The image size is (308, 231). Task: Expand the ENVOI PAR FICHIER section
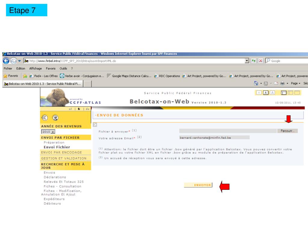pos(66,137)
